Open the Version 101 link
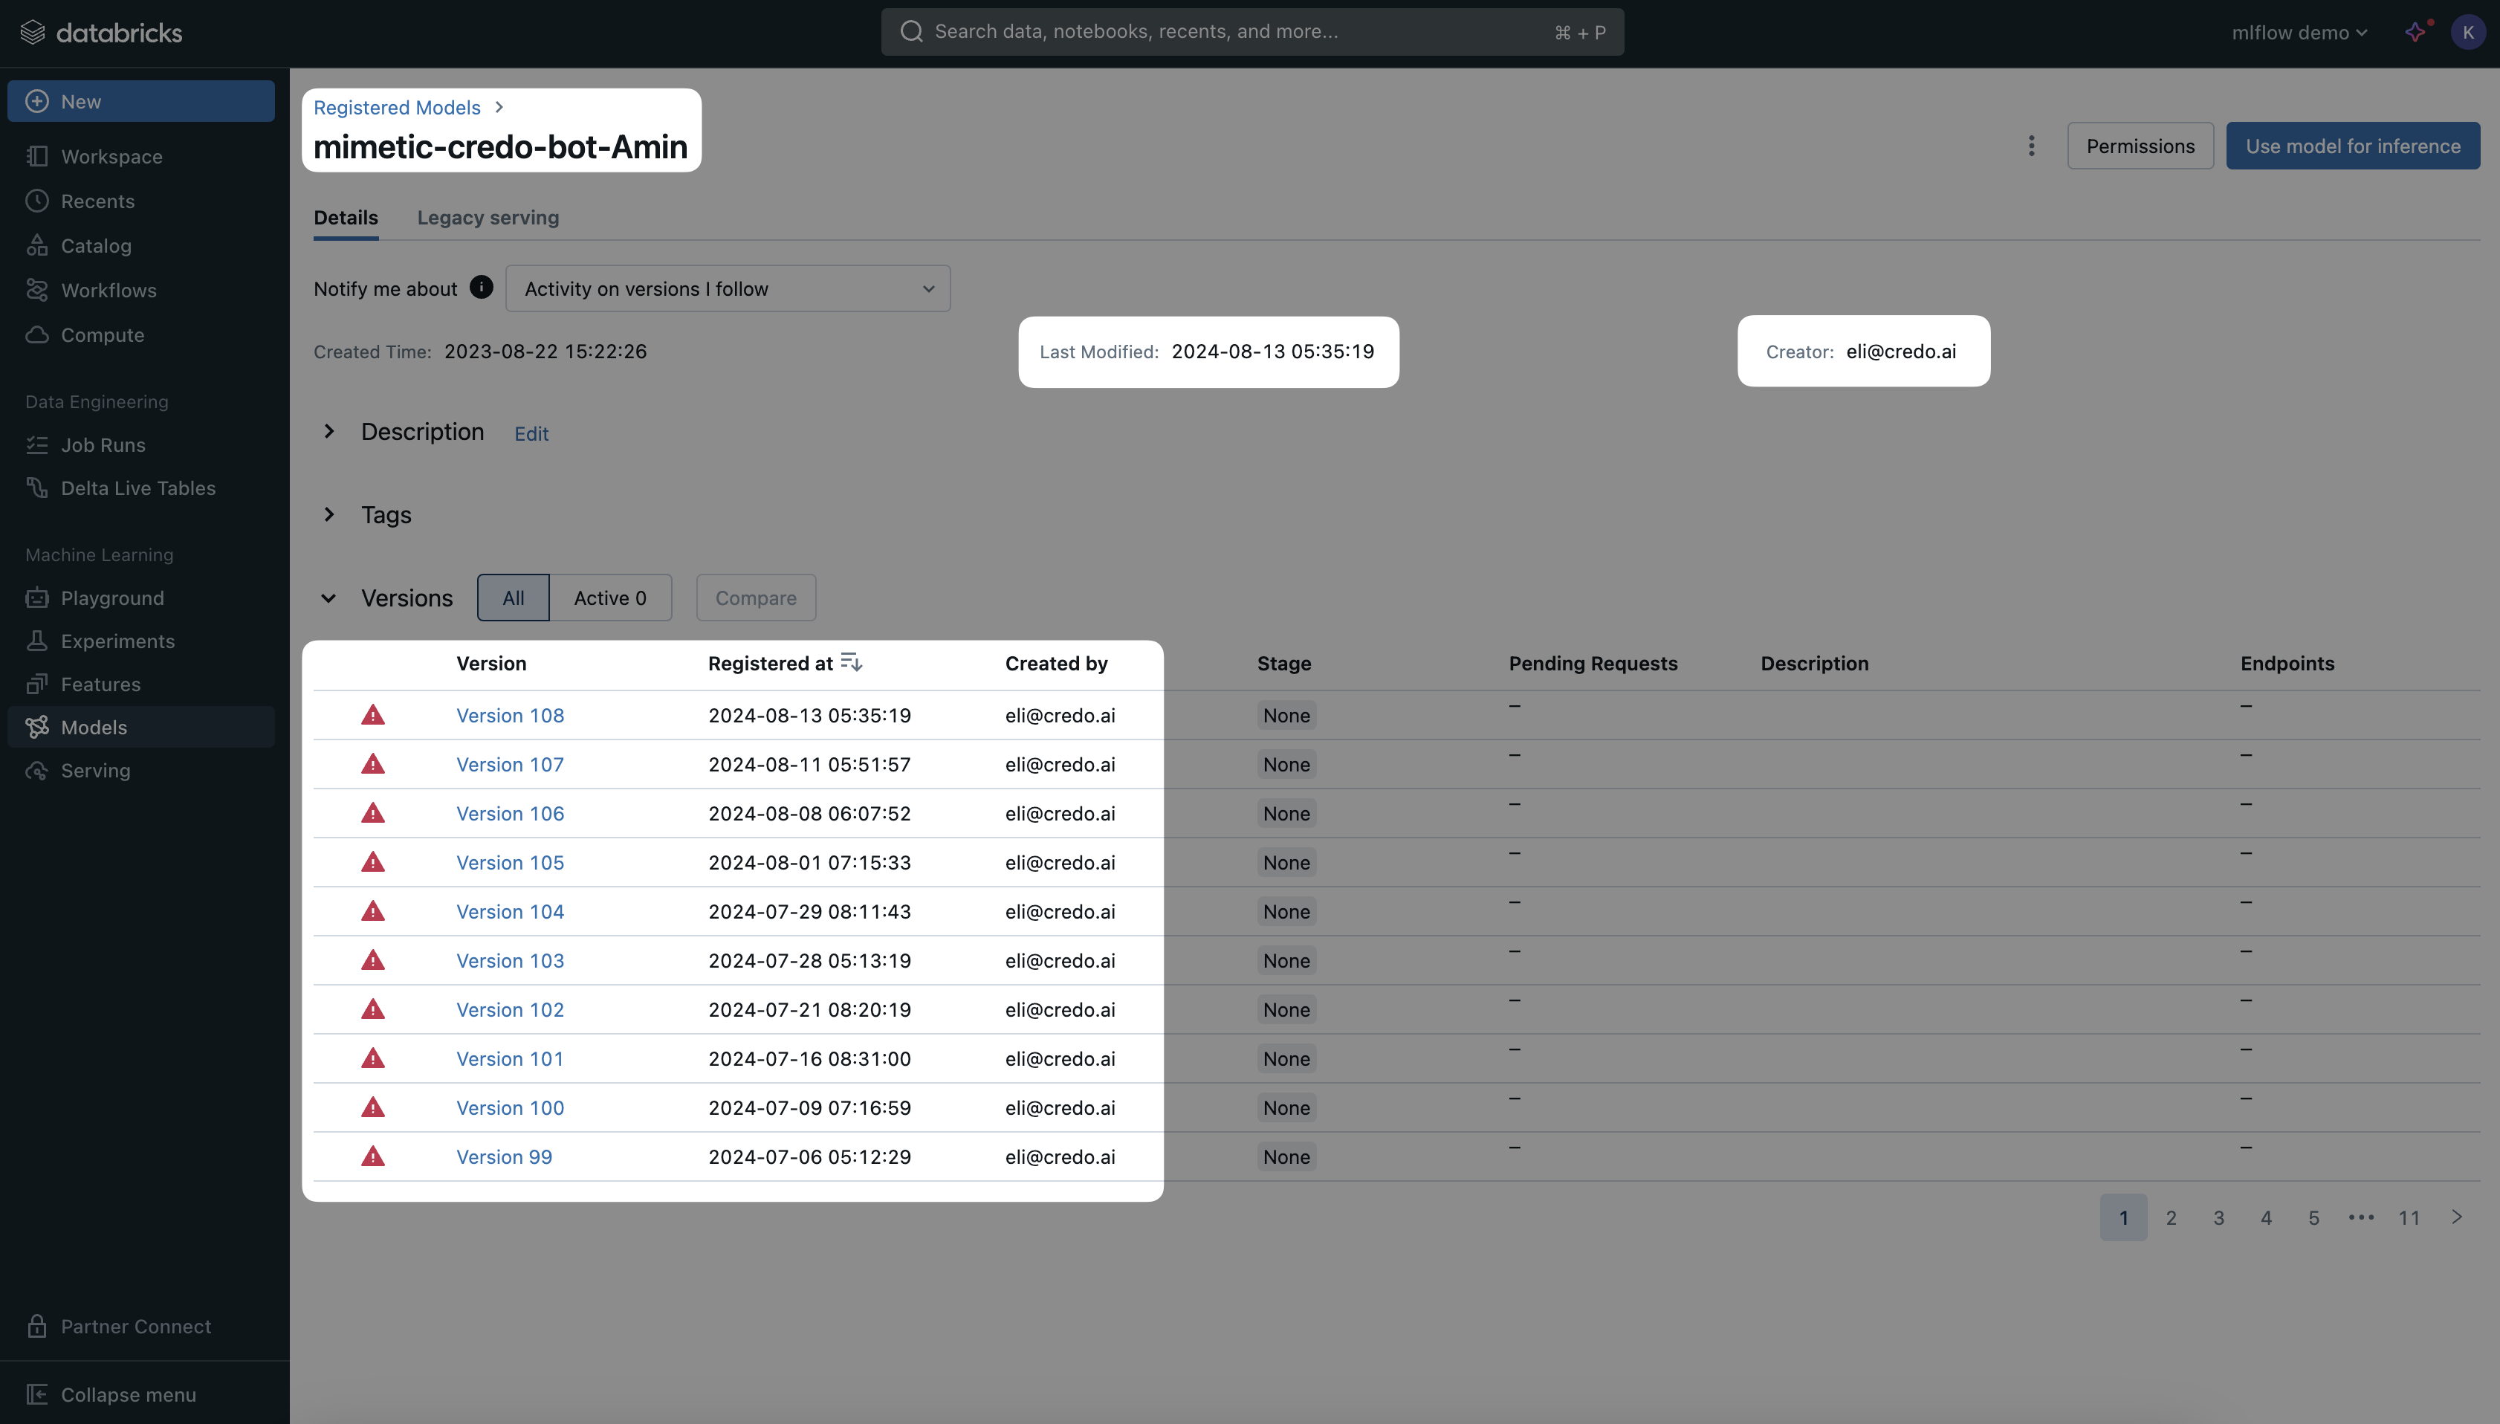Screen dimensions: 2500x1424 [511, 1058]
